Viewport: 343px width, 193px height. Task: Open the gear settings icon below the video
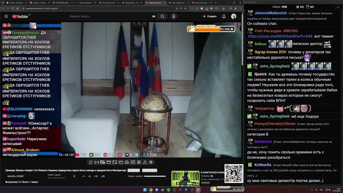[x=151, y=162]
